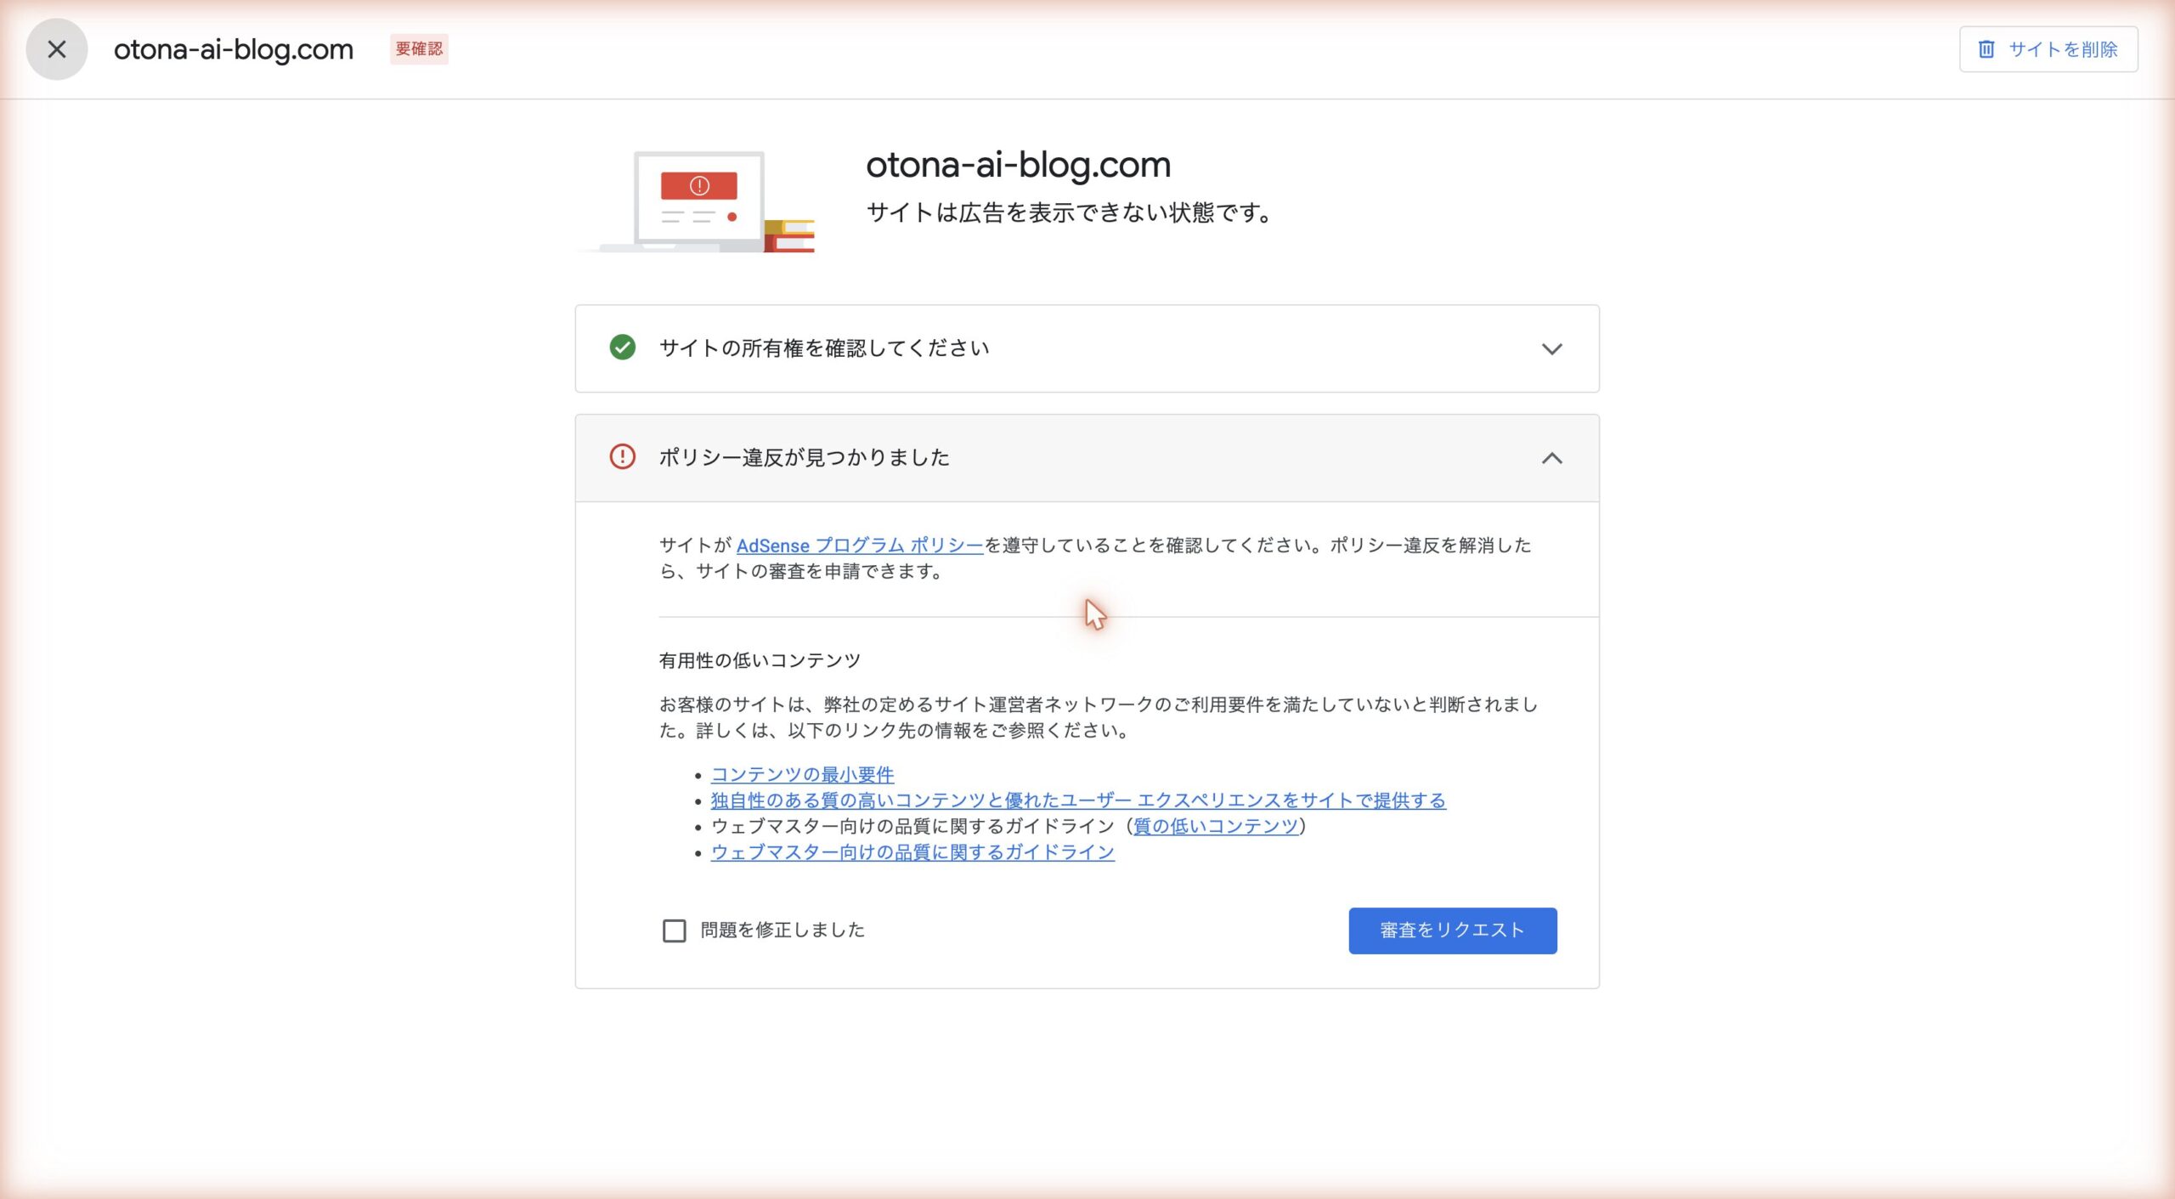Collapse the ポリシー違反が見つかりました section chevron
The image size is (2175, 1199).
click(x=1552, y=458)
